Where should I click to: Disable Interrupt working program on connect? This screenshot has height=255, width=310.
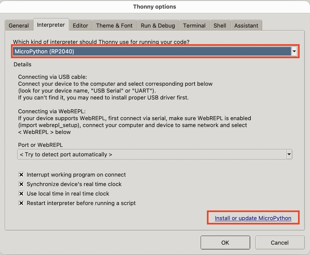click(x=21, y=175)
